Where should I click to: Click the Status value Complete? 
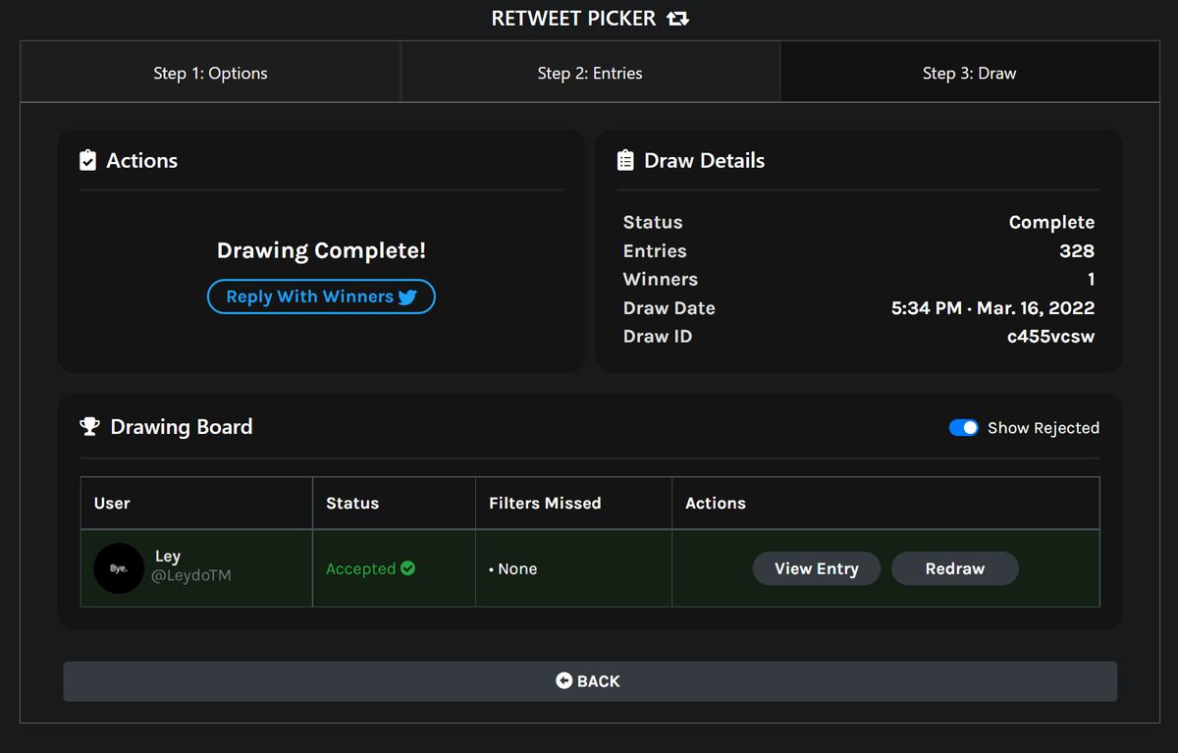coord(1051,222)
